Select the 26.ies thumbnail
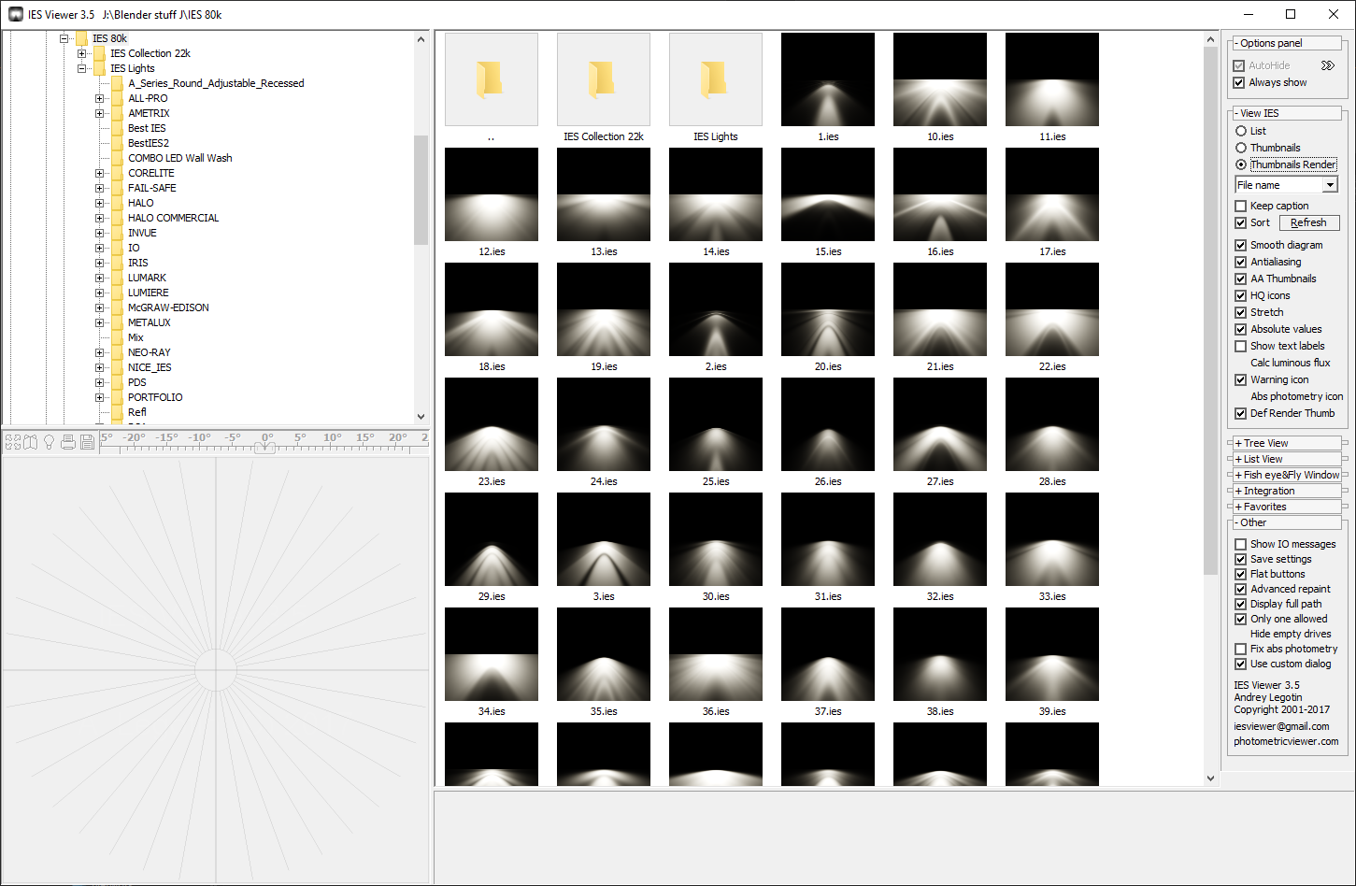The image size is (1356, 886). [x=828, y=424]
